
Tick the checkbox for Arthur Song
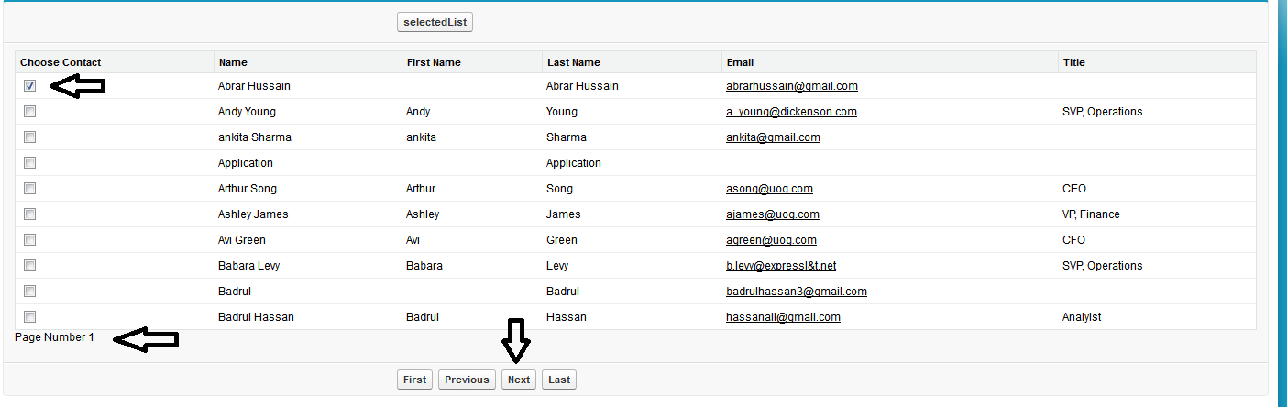pyautogui.click(x=30, y=189)
